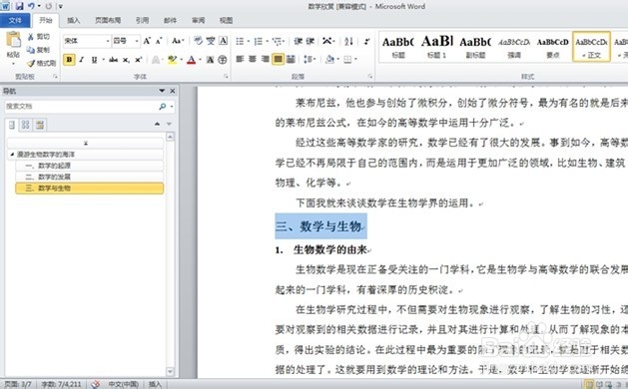Switch to the Mailings (邮件) tab
The width and height of the screenshot is (628, 389).
click(170, 20)
